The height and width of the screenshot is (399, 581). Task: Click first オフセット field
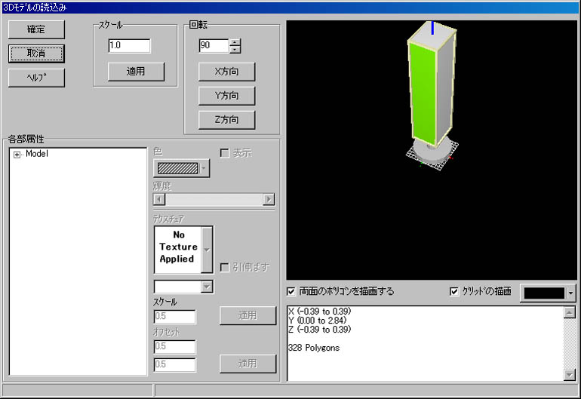(174, 347)
